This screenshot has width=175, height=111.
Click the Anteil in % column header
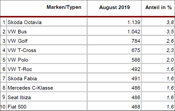158,7
